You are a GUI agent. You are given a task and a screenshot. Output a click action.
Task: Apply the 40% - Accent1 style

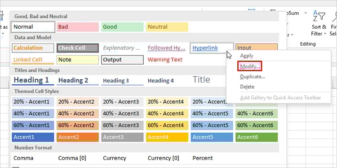(33, 114)
